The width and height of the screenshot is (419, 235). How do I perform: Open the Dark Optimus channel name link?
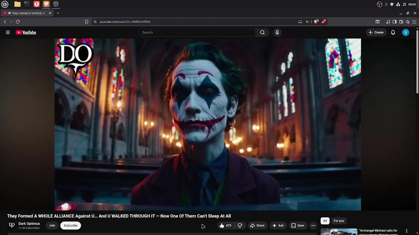[x=29, y=224]
